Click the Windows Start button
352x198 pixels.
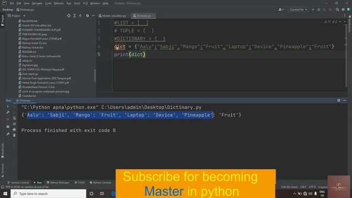(x=5, y=194)
